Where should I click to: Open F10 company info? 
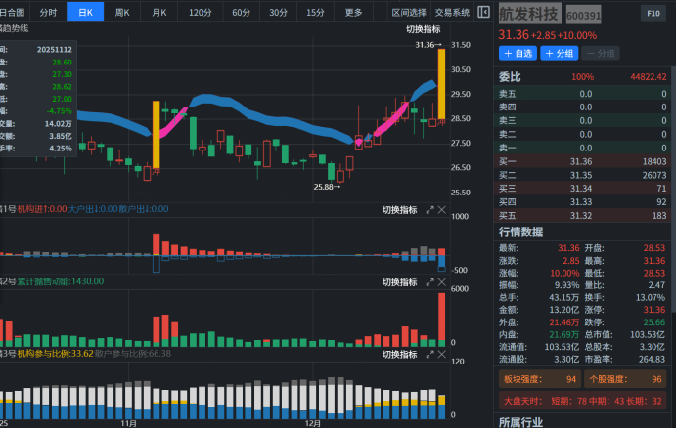(653, 14)
